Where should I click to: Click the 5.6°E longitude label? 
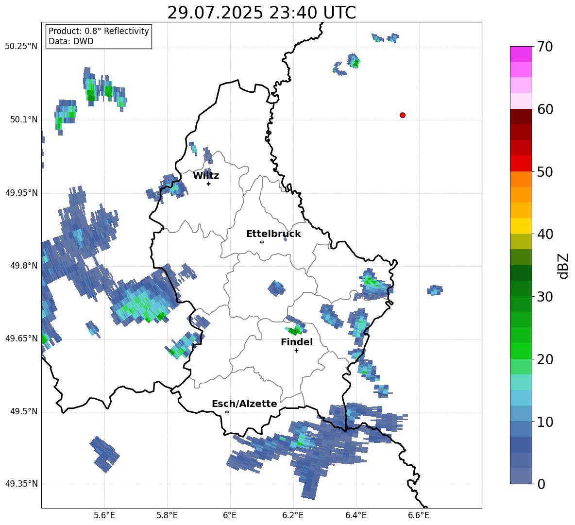(x=104, y=515)
